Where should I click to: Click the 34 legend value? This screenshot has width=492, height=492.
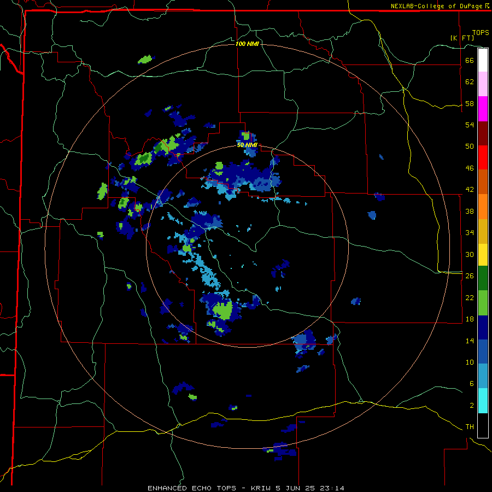tap(470, 232)
